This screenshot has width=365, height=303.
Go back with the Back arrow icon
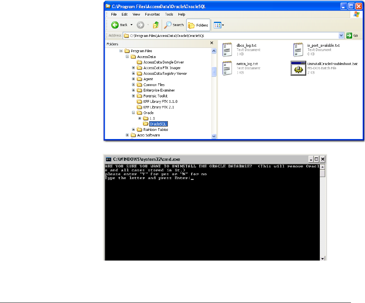[x=115, y=25]
